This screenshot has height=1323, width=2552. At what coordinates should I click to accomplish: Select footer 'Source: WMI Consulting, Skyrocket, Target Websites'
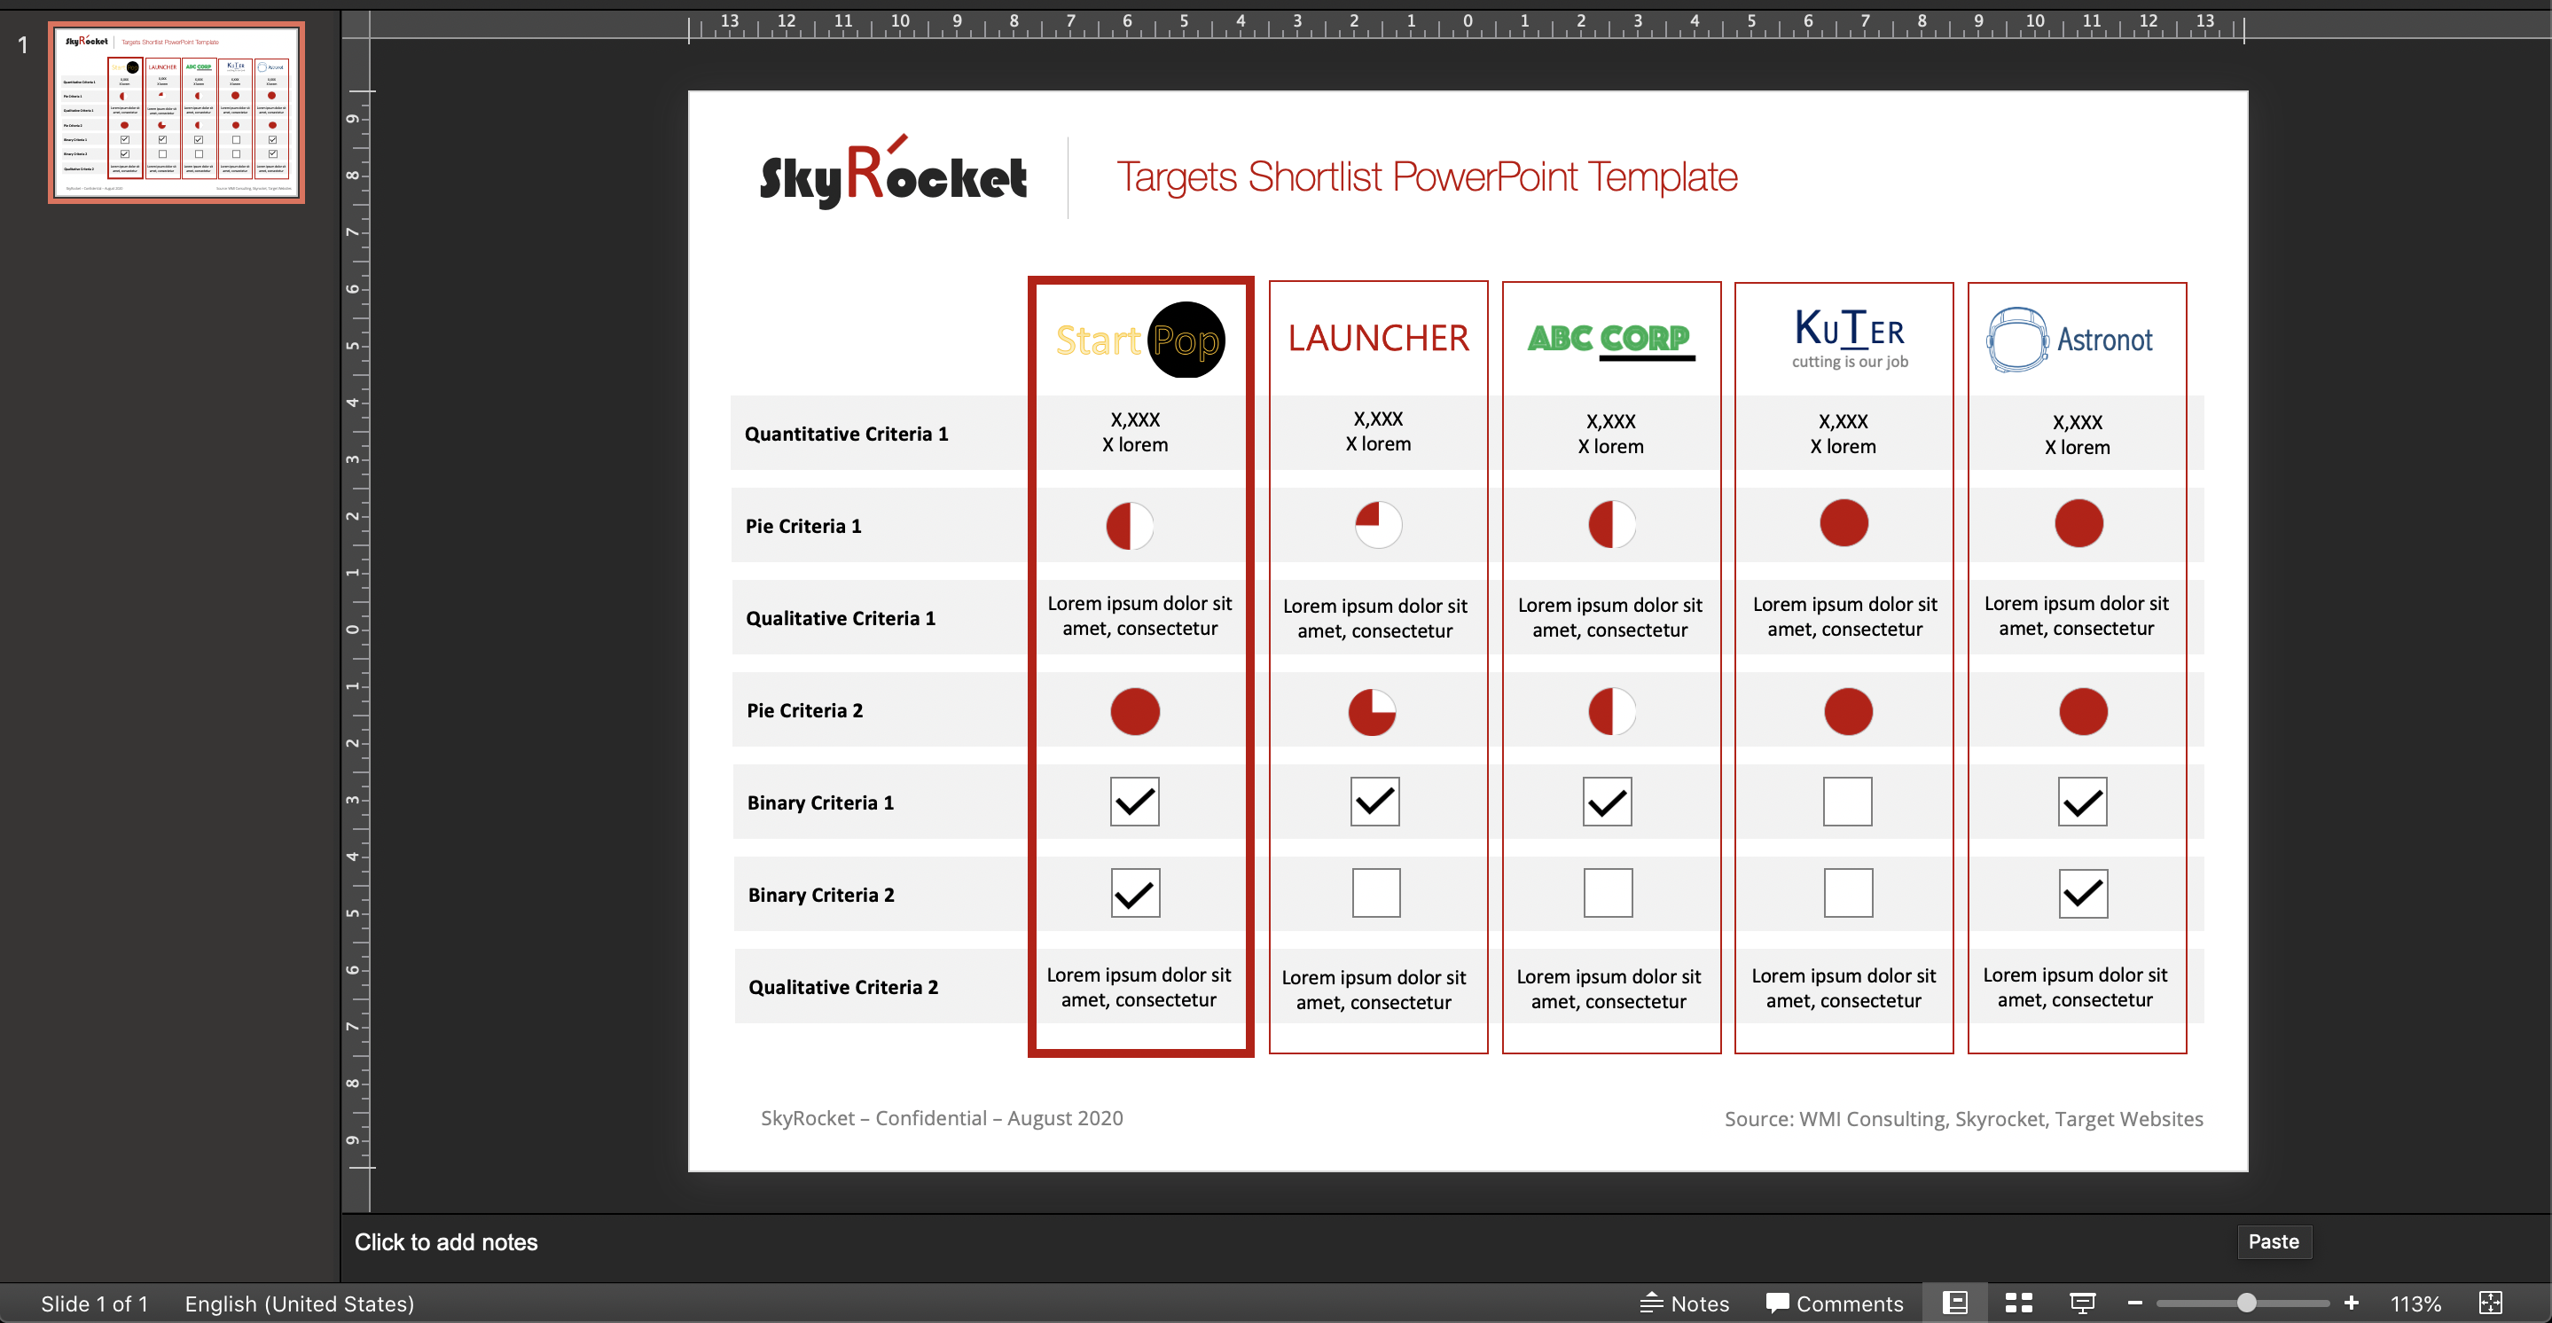[1963, 1119]
